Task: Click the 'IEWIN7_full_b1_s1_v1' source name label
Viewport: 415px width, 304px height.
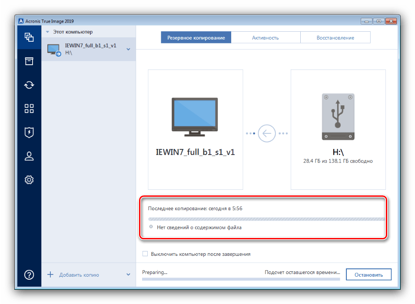Action: click(195, 152)
